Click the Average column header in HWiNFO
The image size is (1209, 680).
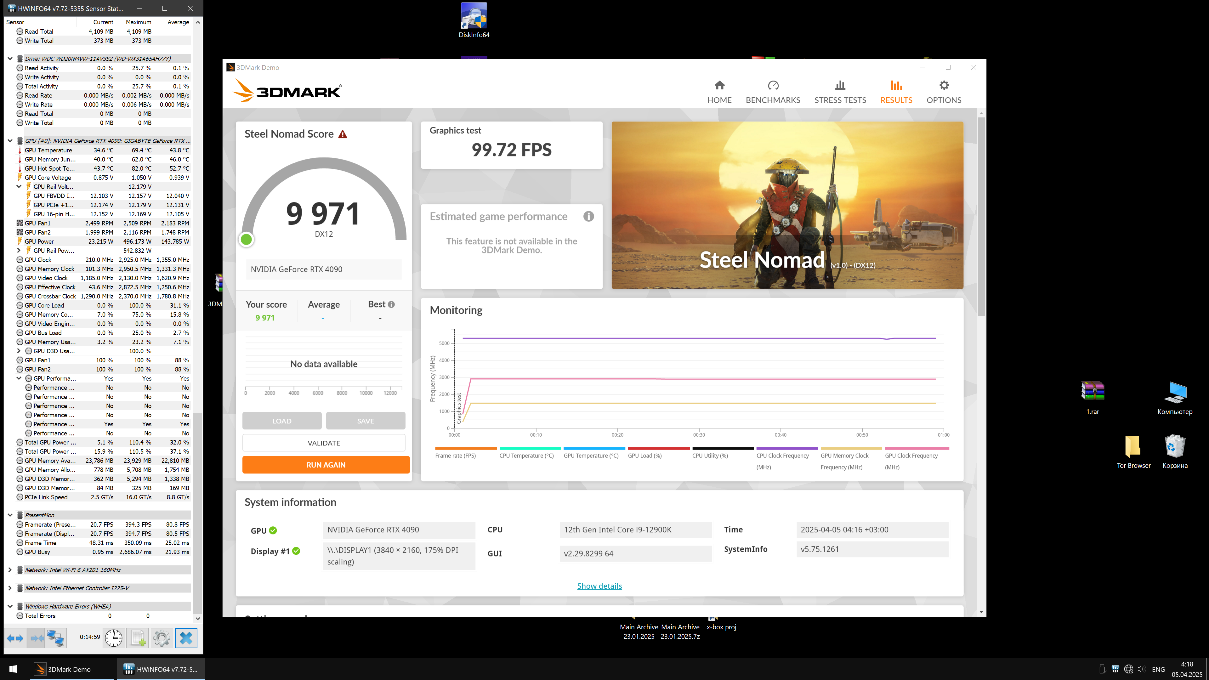178,22
